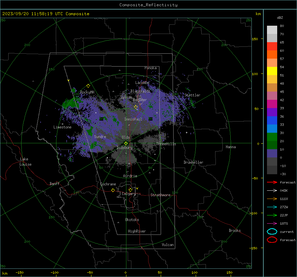The width and height of the screenshot is (297, 277).
Task: Select the Vulcan label
Action: [168, 245]
